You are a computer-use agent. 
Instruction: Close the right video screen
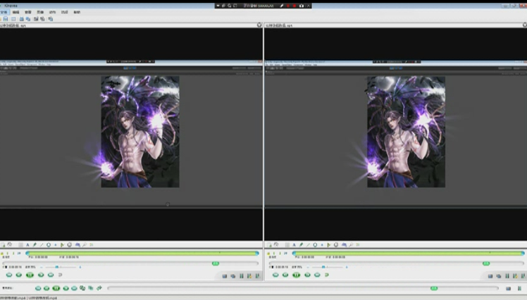coord(525,25)
